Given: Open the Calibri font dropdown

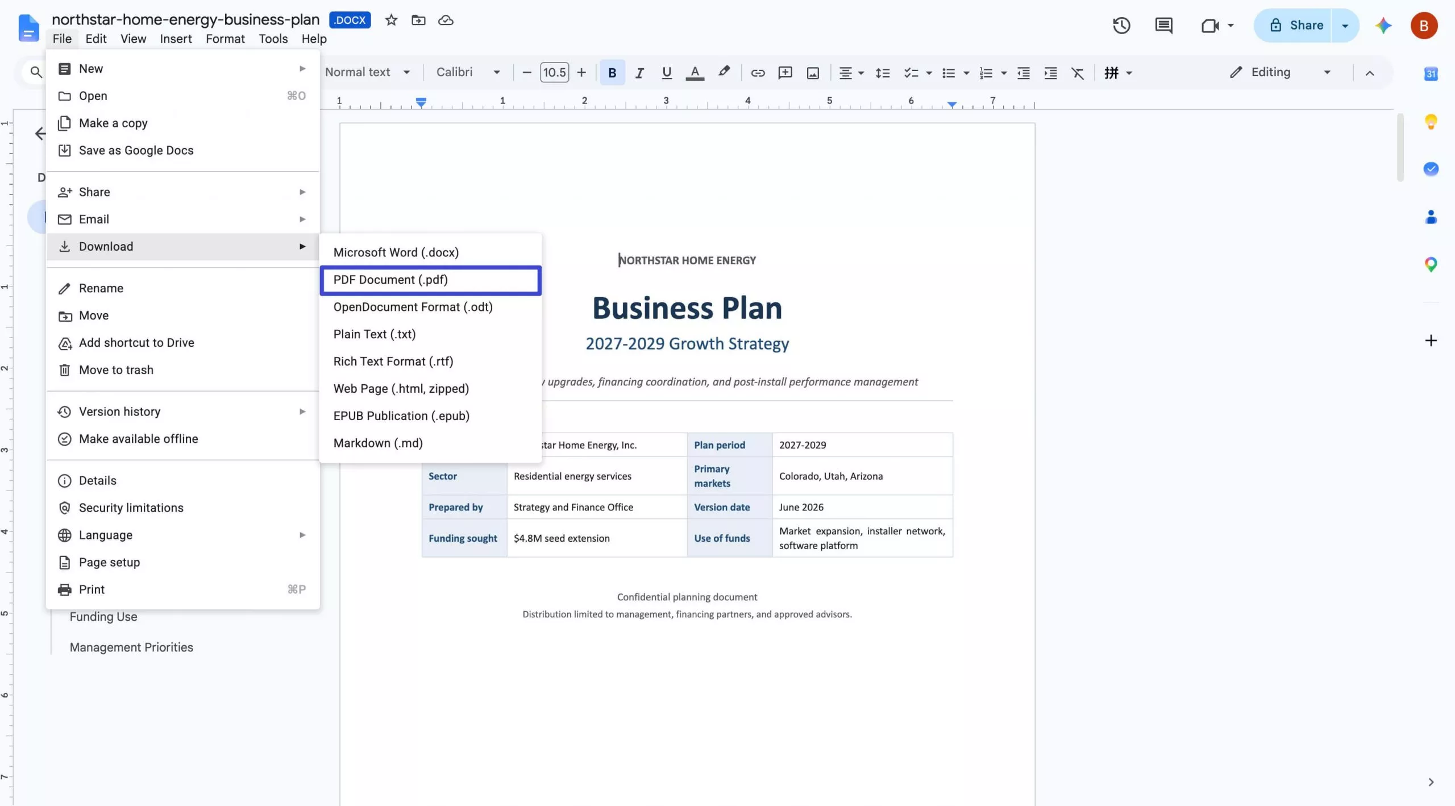Looking at the screenshot, I should coord(468,72).
